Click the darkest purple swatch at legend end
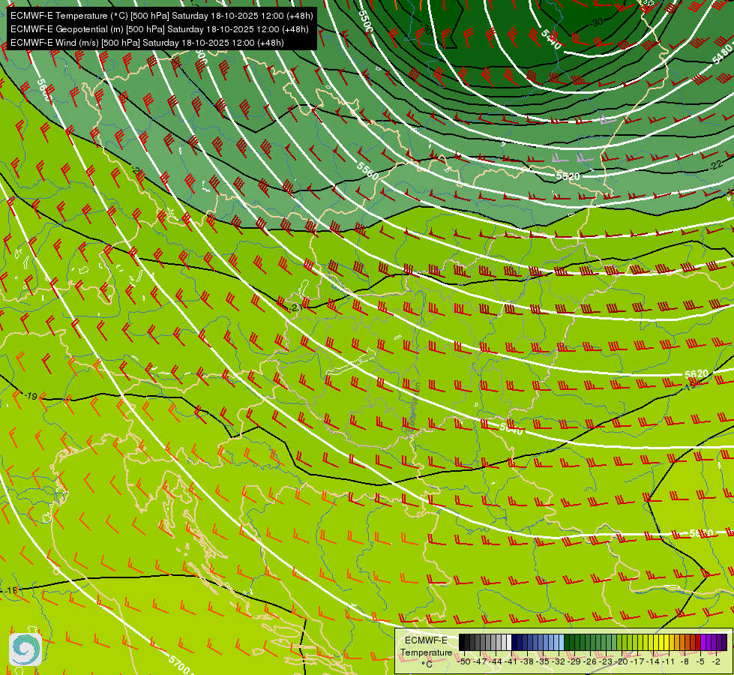The height and width of the screenshot is (675, 734). coord(724,642)
